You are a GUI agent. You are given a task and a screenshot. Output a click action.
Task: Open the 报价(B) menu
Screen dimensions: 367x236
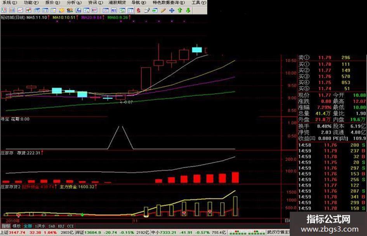pyautogui.click(x=53, y=3)
